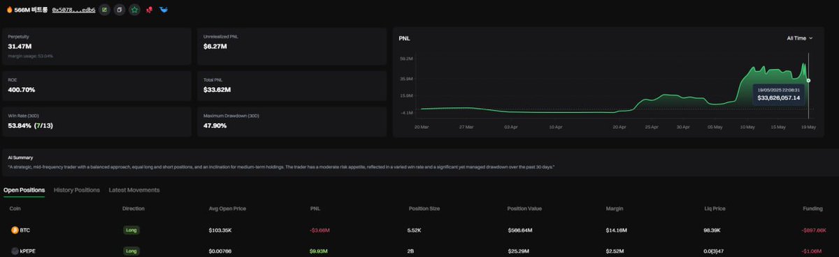Click the Coin column header
This screenshot has width=839, height=257.
(15, 208)
